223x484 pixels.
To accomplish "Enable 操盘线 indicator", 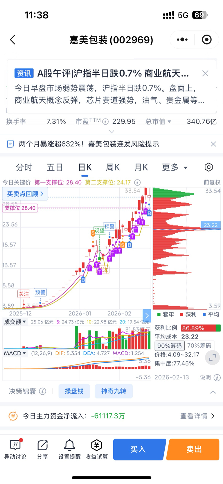I will (x=74, y=391).
